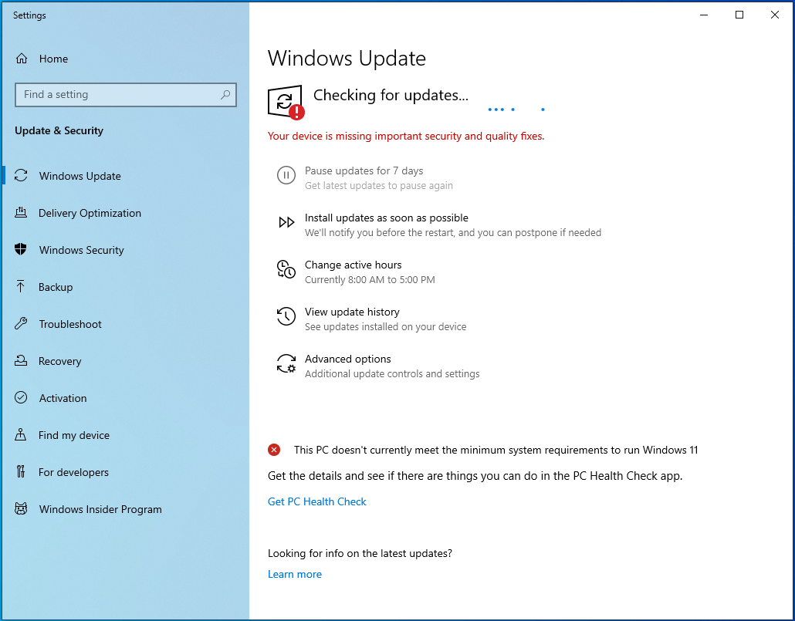Choose Install updates as soon as possible
Image resolution: width=795 pixels, height=621 pixels.
click(x=439, y=224)
